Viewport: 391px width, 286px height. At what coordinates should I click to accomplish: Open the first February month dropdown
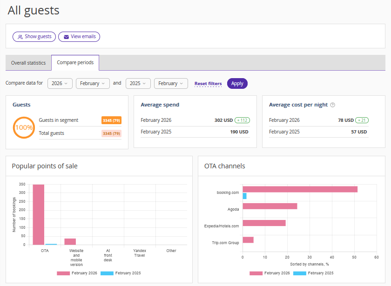click(x=93, y=83)
